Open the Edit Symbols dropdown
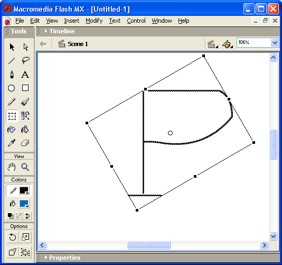 click(227, 44)
